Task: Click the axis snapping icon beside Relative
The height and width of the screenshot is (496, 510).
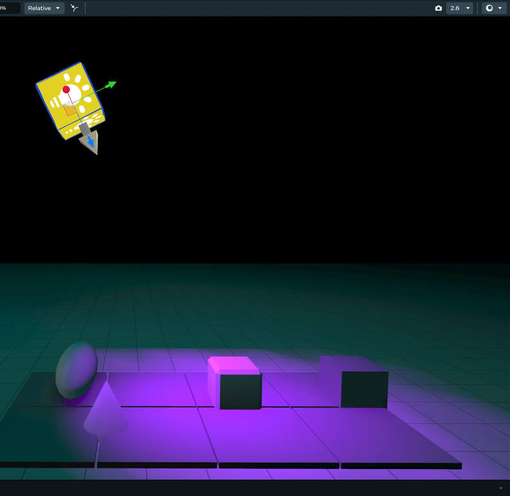Action: click(75, 8)
